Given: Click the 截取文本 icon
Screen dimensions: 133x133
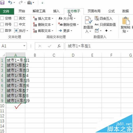Looking at the screenshot, I should point(35,31).
